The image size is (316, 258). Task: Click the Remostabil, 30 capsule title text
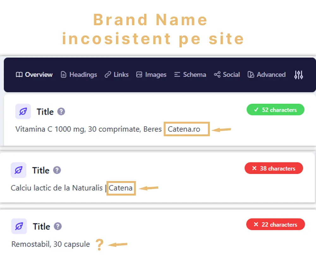tap(51, 244)
